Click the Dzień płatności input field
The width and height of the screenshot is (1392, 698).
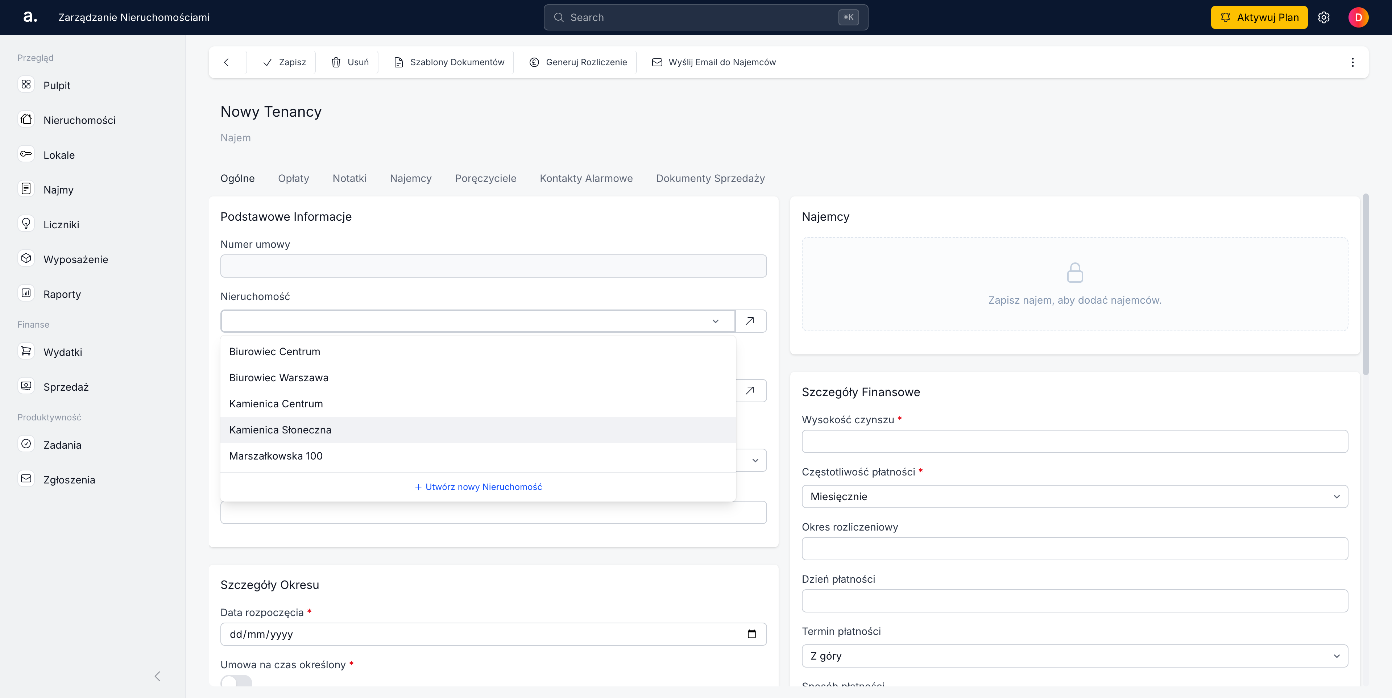point(1074,601)
